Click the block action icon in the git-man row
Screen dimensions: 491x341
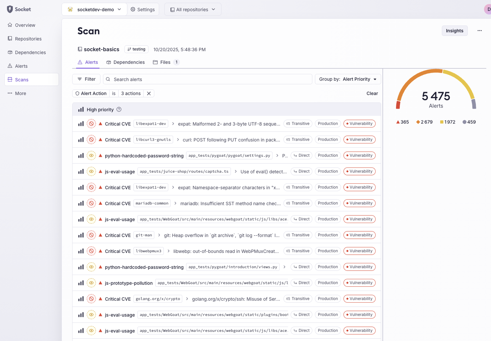(x=91, y=235)
